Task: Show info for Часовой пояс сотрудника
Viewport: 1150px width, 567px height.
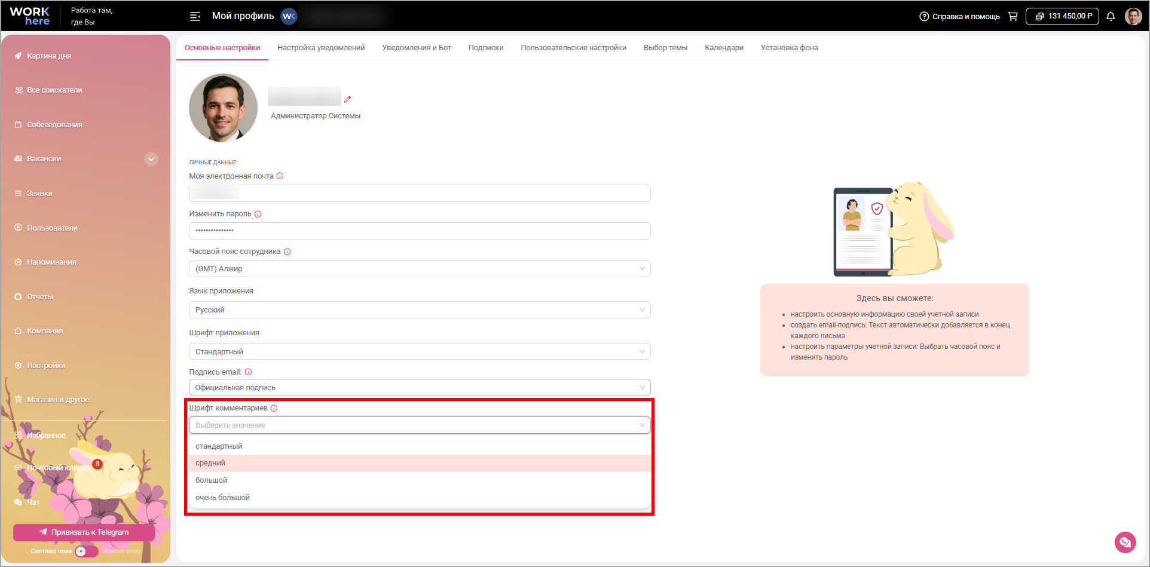Action: pos(287,252)
